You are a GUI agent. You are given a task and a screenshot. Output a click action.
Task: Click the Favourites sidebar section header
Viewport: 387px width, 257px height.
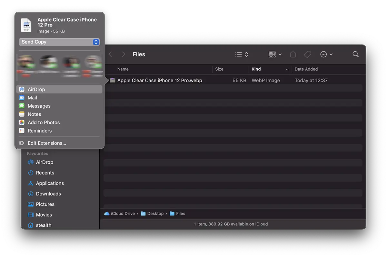(x=37, y=153)
